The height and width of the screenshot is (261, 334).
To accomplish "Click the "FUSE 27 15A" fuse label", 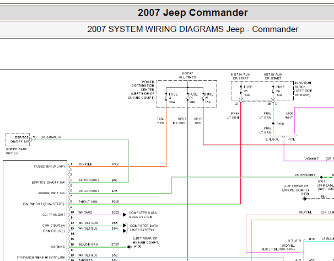I will [x=209, y=98].
